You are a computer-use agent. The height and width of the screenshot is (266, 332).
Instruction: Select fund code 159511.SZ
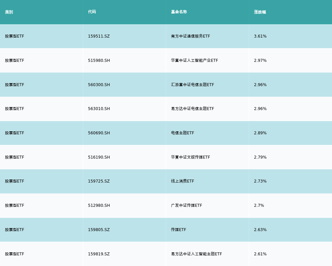(x=99, y=36)
